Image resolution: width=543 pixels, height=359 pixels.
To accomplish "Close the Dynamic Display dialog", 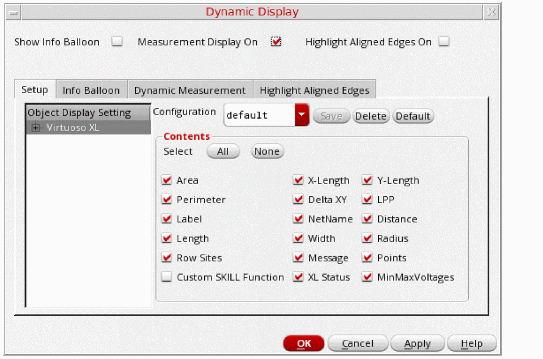I will pyautogui.click(x=491, y=12).
